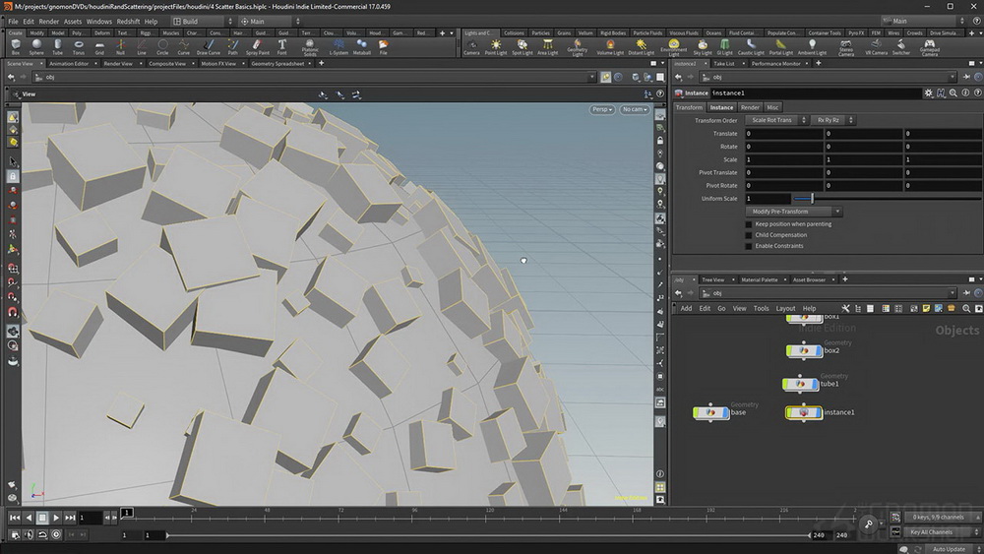Open the Modify Pre-Transform dropdown
Screen dimensions: 984x554
pos(793,212)
